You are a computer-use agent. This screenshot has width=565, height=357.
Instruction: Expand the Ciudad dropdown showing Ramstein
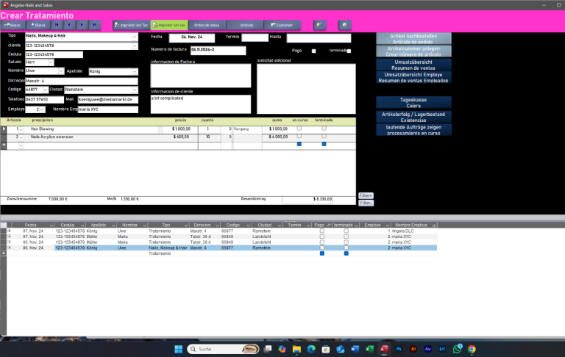tap(135, 90)
